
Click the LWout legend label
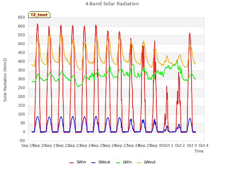(x=150, y=162)
